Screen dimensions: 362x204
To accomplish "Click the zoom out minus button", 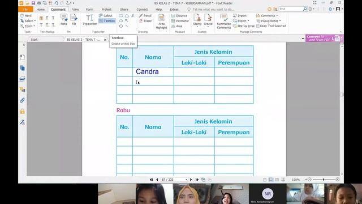I will [309, 180].
